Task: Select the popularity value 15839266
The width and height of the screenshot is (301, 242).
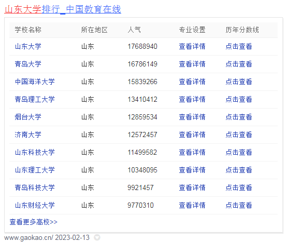Action: [x=142, y=82]
